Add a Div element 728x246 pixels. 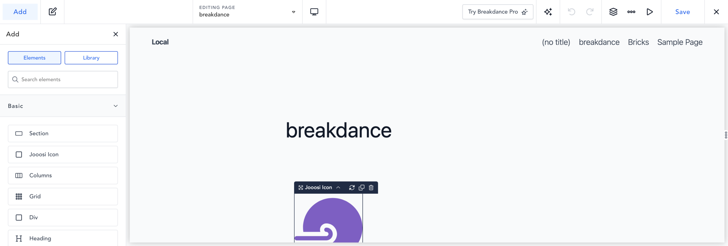(63, 218)
